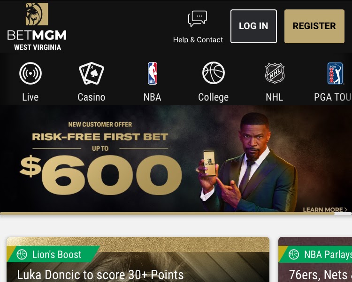Open the NHL shield icon
This screenshot has height=282, width=352.
coord(275,73)
